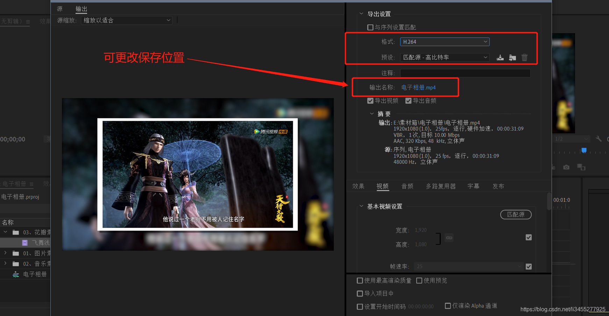
Task: Switch to the 音频 tab
Action: pyautogui.click(x=408, y=186)
